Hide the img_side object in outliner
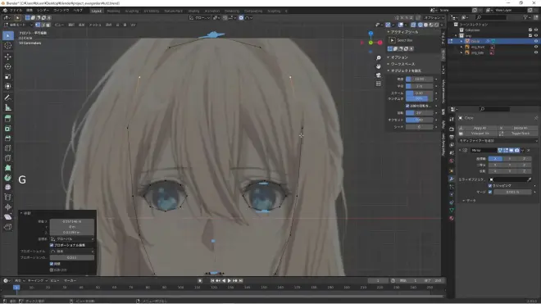Image resolution: width=541 pixels, height=304 pixels. coord(536,52)
